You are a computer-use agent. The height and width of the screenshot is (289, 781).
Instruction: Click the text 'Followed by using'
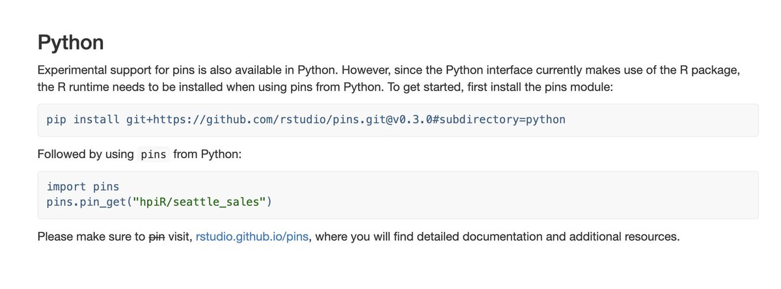(x=85, y=155)
